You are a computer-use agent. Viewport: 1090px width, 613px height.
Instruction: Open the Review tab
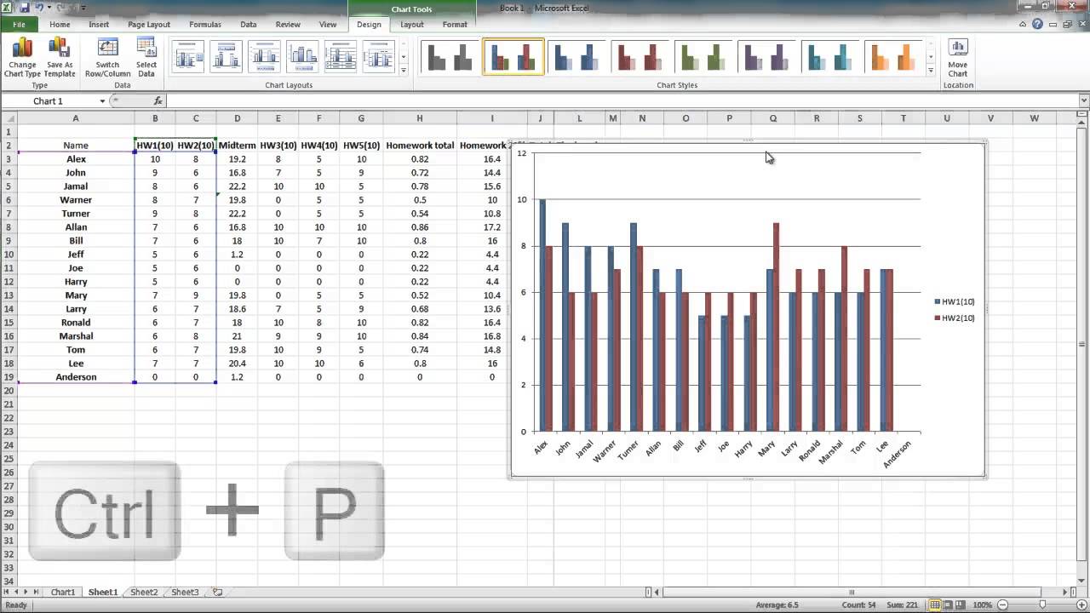(288, 25)
